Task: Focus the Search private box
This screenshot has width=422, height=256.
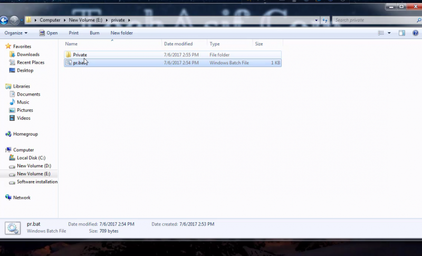Action: [x=374, y=20]
